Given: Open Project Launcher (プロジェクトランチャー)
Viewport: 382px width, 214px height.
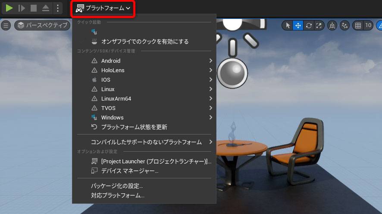Looking at the screenshot, I should 144,162.
